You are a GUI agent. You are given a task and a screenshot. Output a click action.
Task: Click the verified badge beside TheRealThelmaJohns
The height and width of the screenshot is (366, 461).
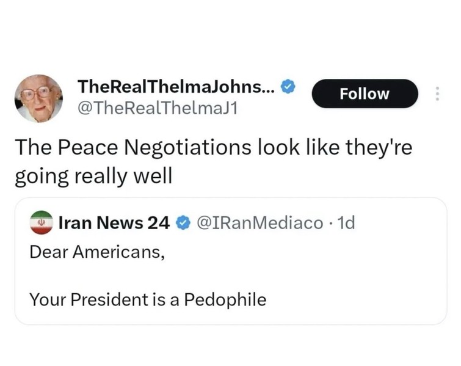click(288, 87)
